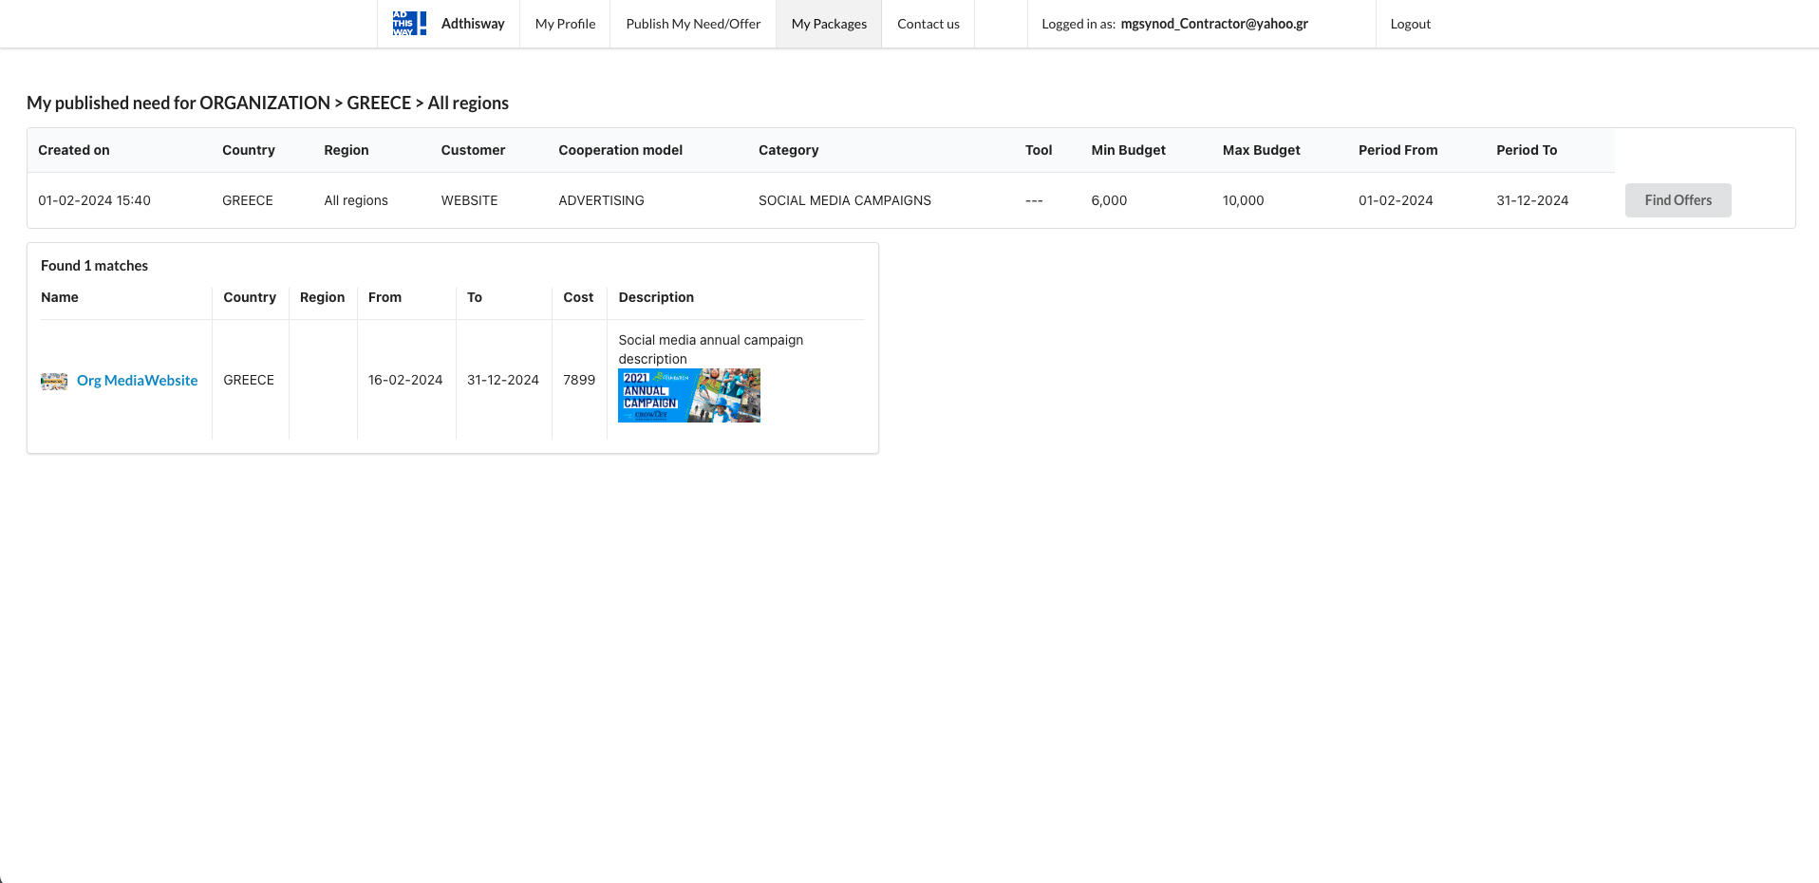
Task: Open the Contact us page
Action: (928, 24)
